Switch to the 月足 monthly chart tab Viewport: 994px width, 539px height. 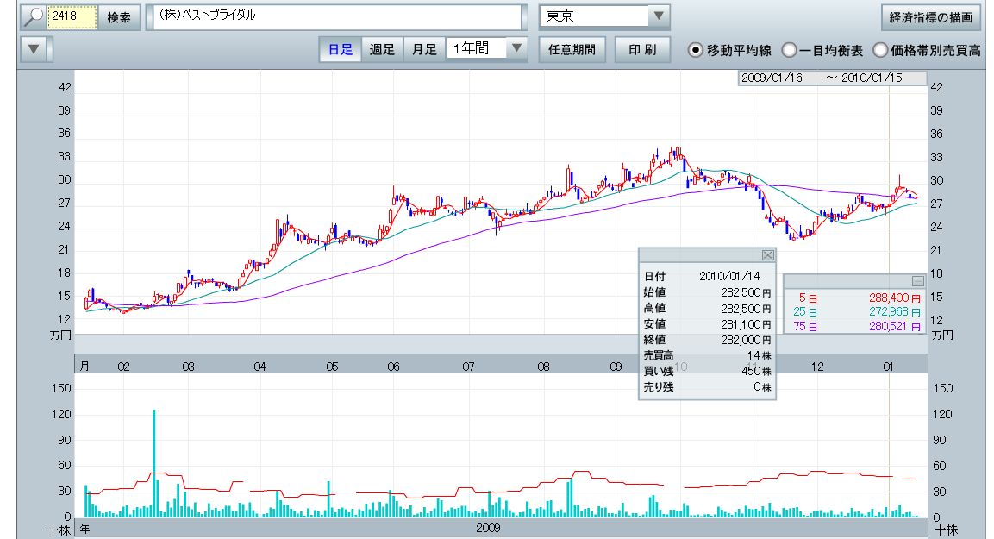coord(423,49)
